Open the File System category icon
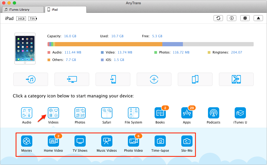Screen dimensions: 267x165 point(133,113)
